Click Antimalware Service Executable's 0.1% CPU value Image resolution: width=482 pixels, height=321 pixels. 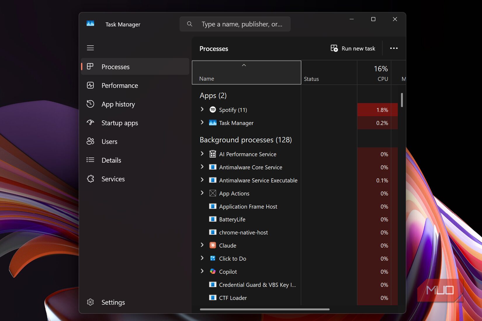click(x=382, y=180)
